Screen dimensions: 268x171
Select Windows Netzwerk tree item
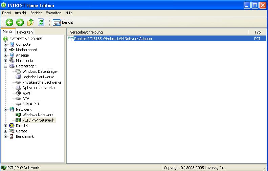[x=38, y=115]
